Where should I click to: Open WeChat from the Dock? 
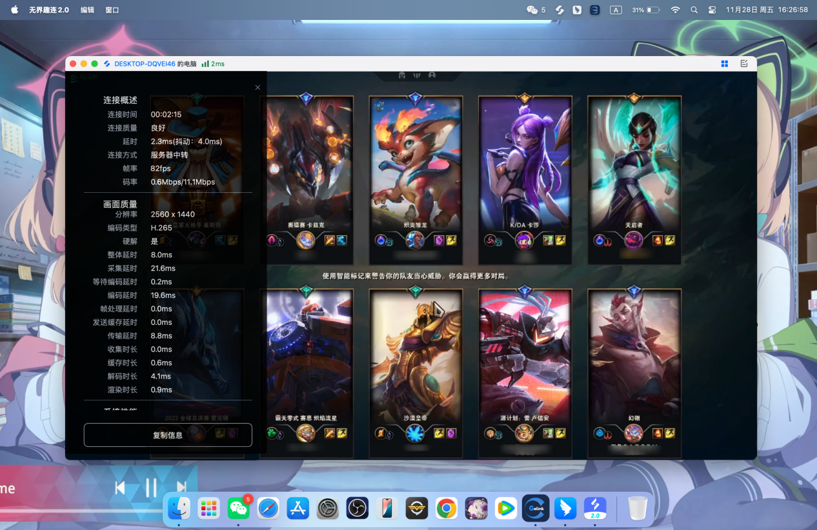(x=239, y=509)
